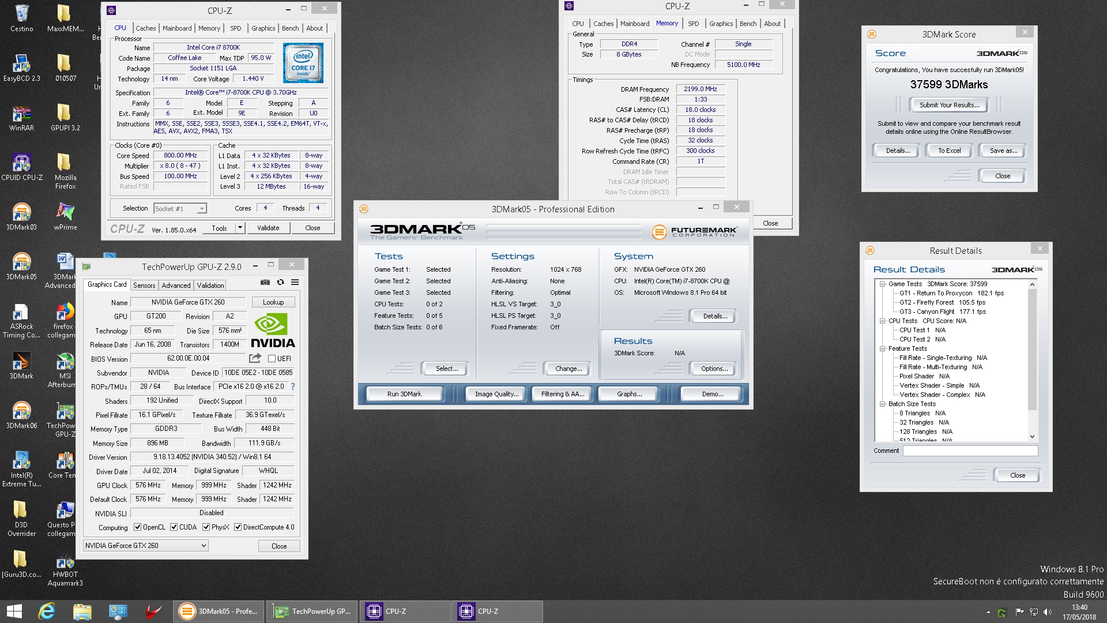Select the wPrime desktop icon
1107x623 pixels.
tap(65, 217)
